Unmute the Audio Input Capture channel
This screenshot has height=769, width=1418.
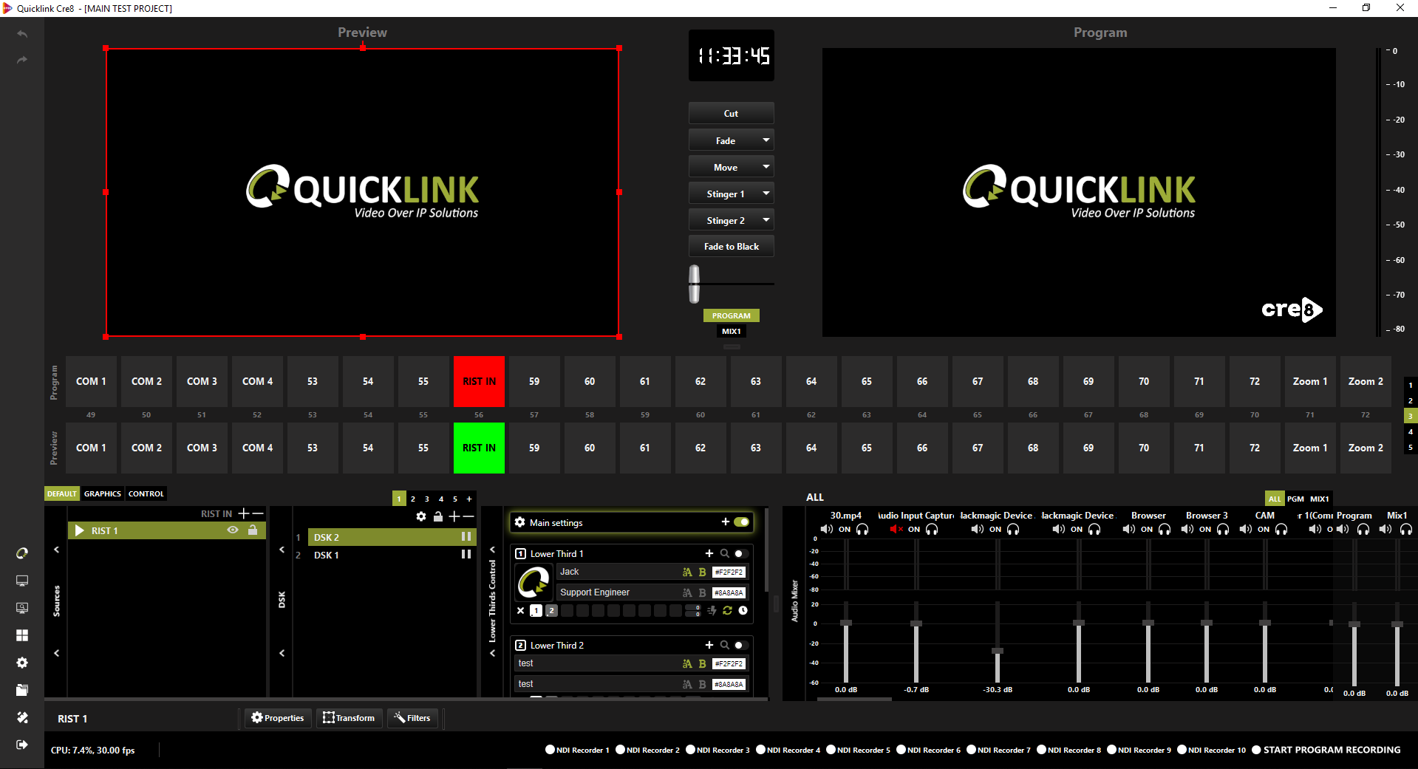896,529
